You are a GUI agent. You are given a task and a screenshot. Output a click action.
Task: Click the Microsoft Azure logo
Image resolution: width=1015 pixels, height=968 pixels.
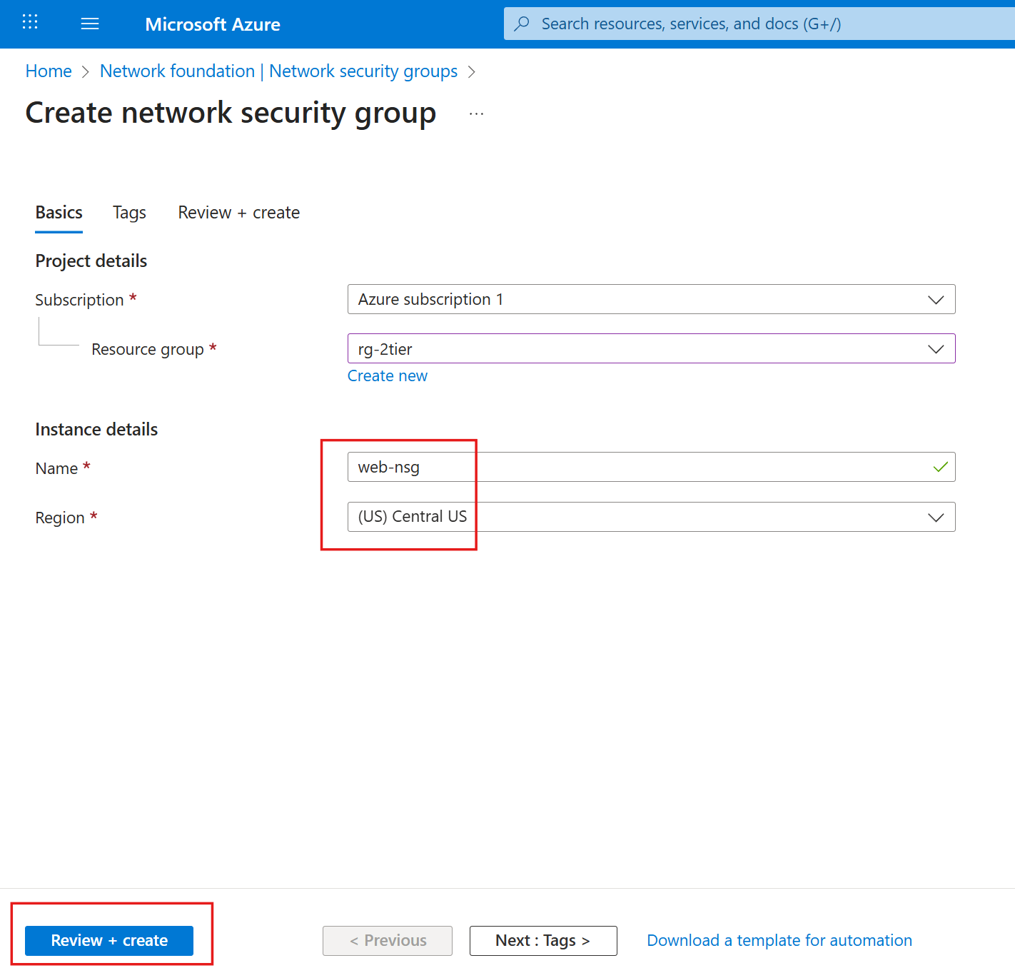pos(212,24)
